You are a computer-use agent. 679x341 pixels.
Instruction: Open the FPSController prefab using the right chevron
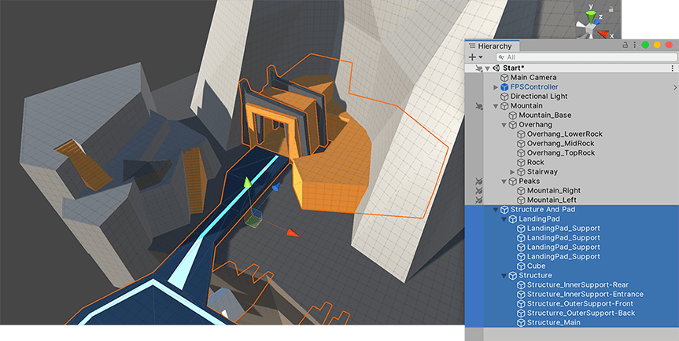tap(672, 87)
